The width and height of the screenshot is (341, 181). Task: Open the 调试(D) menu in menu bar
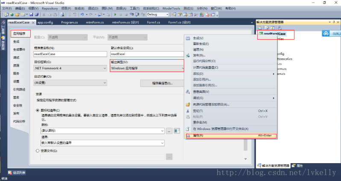93,8
